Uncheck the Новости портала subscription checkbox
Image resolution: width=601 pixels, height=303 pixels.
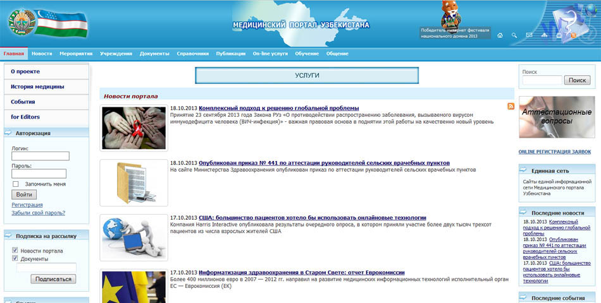[x=15, y=251]
